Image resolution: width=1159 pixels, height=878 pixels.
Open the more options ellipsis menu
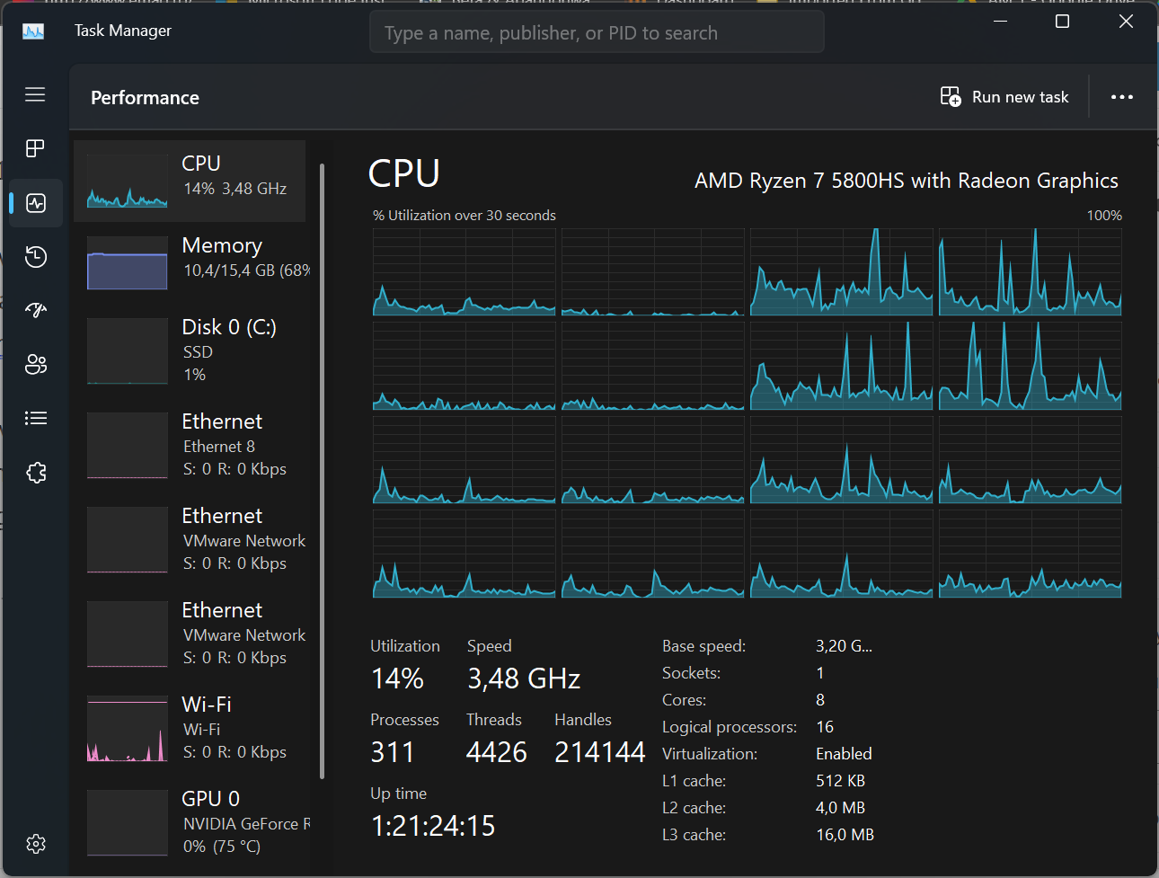click(1121, 96)
